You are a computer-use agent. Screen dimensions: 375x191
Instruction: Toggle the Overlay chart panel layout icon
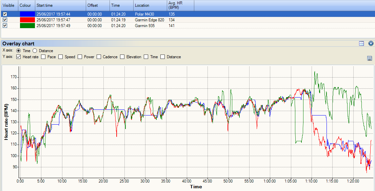(361, 43)
